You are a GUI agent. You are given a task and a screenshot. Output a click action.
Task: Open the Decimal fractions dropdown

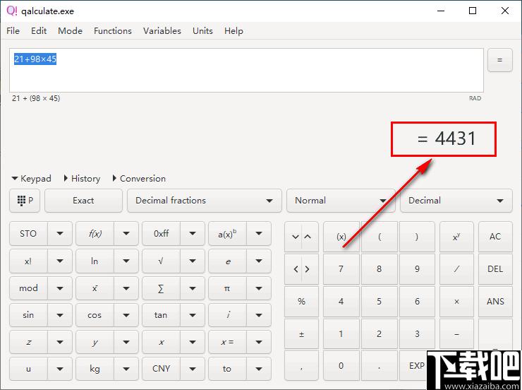coord(205,201)
